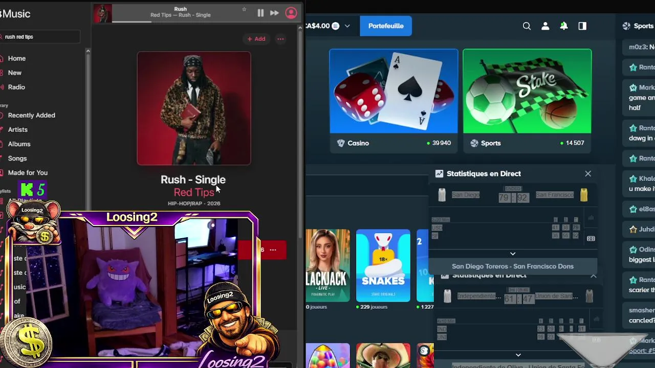Select San Diego Toreros - San Francisco Dons
Screen dimensions: 655x368
[x=513, y=266]
